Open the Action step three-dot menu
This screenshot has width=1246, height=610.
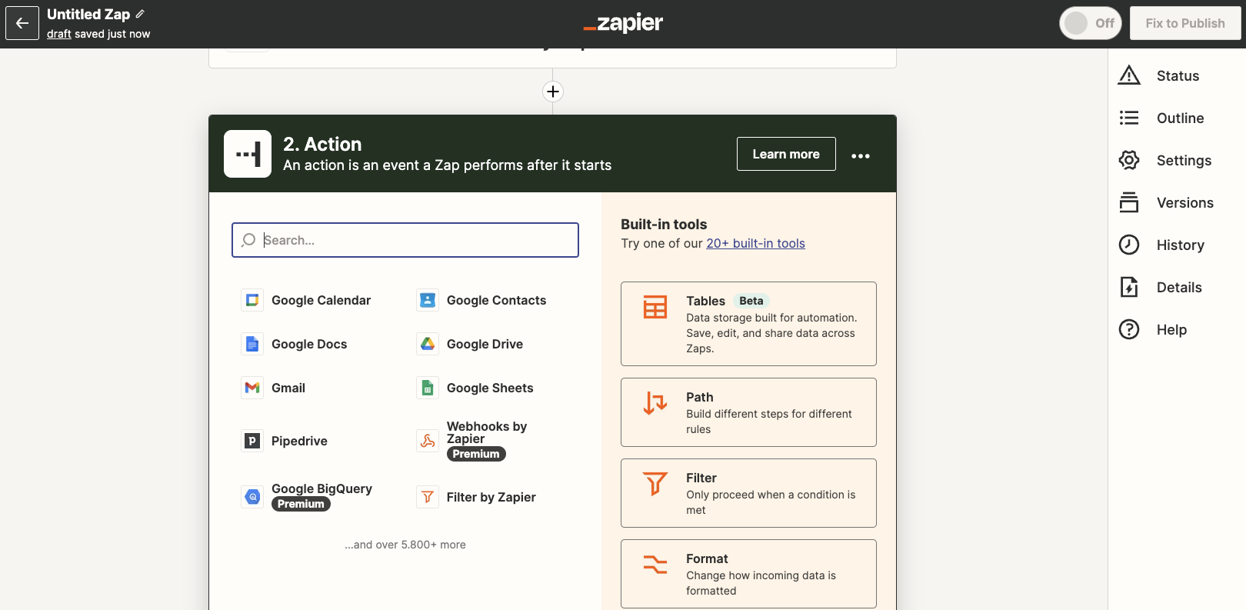[861, 155]
